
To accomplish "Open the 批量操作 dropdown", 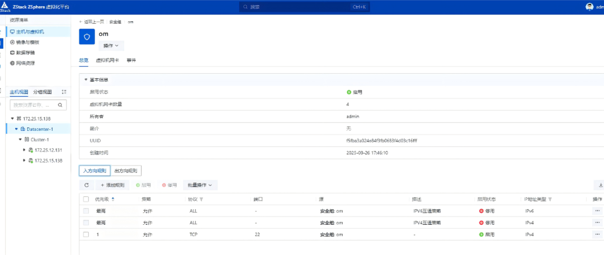I will (x=200, y=185).
